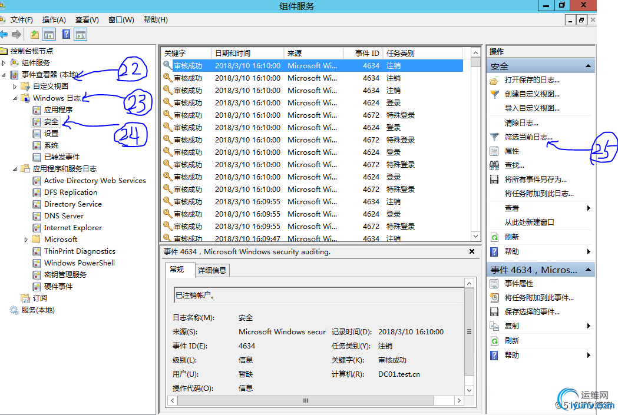The height and width of the screenshot is (415, 618).
Task: Click 将任务附加到此日志 action
Action: [539, 193]
